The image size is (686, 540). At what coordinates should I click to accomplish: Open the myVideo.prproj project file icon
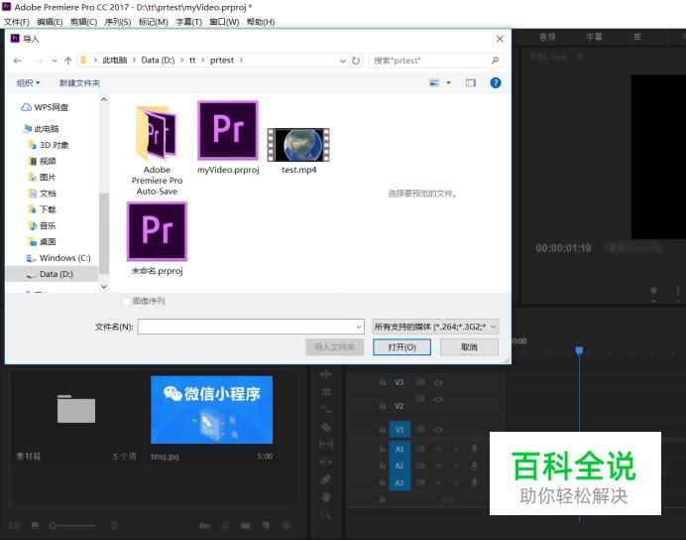click(227, 130)
